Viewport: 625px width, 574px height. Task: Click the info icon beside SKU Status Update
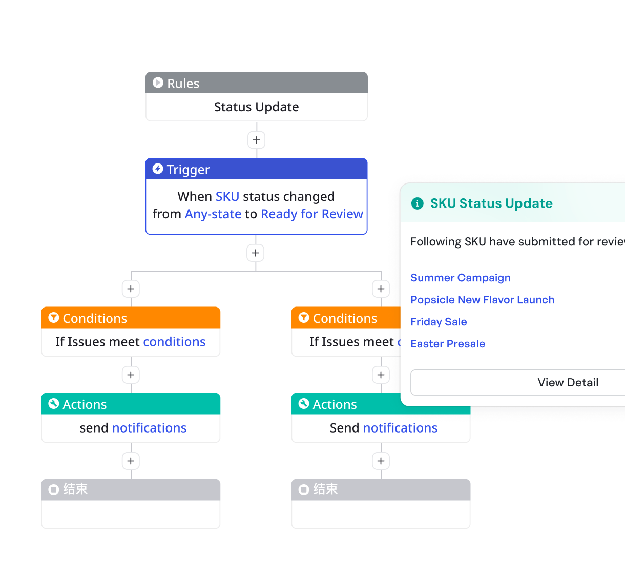click(x=418, y=203)
